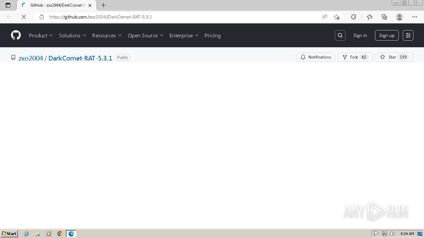Open the browser Extensions puzzle icon

353,17
